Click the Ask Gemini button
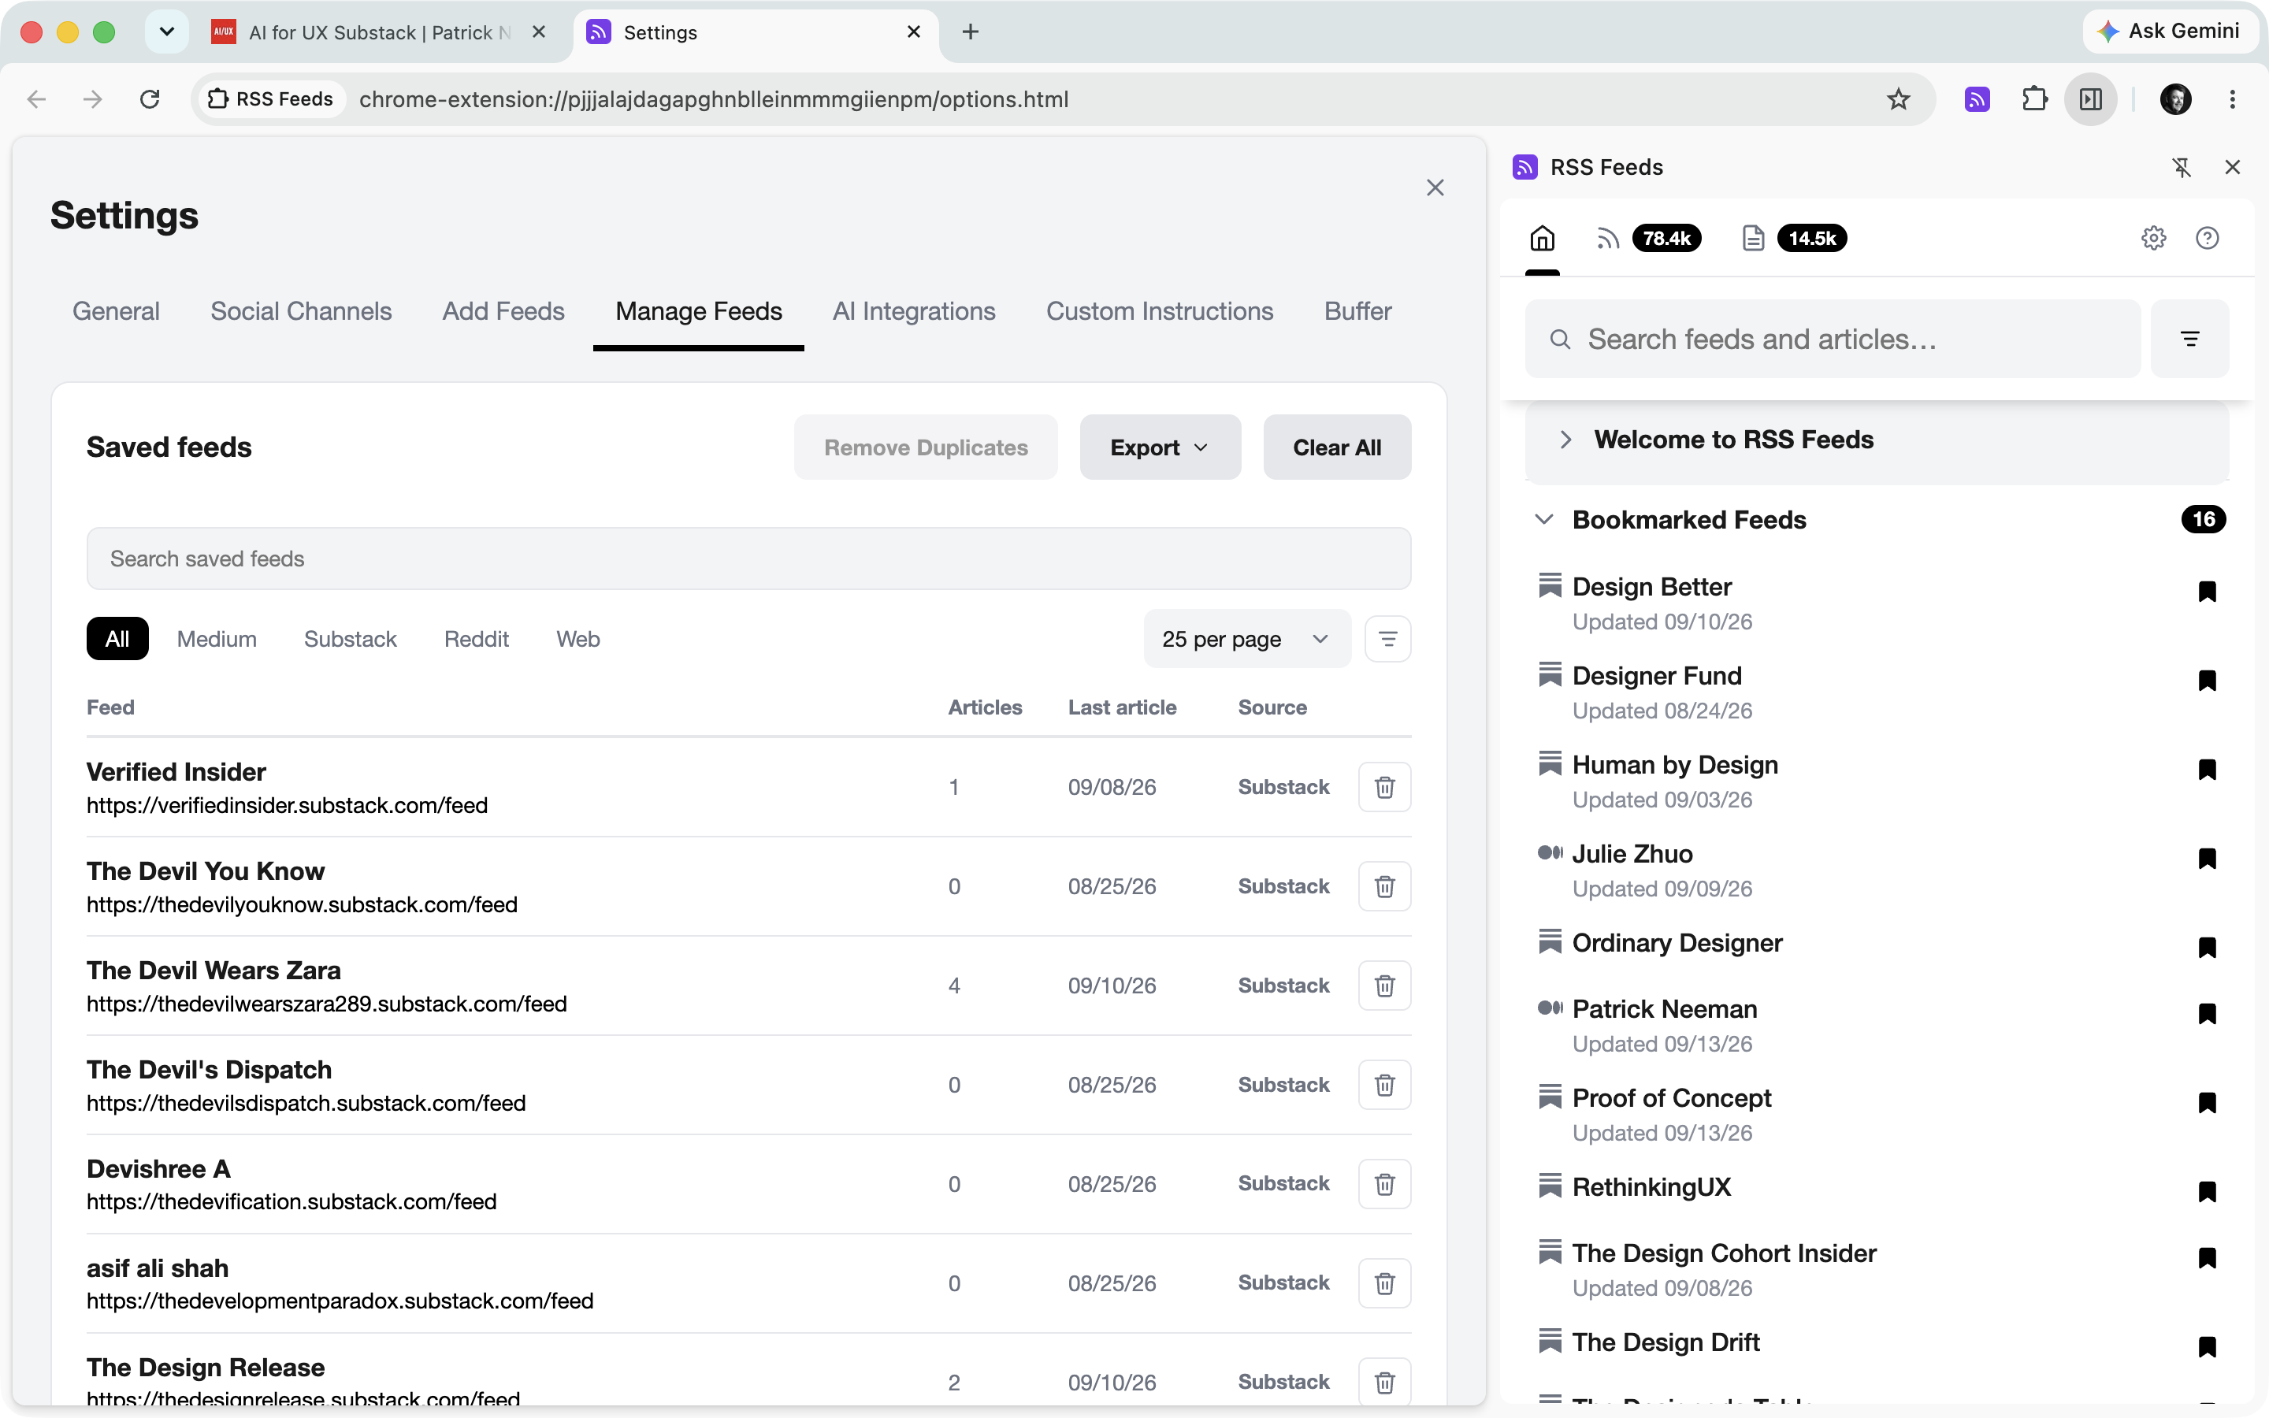2269x1418 pixels. click(x=2171, y=31)
